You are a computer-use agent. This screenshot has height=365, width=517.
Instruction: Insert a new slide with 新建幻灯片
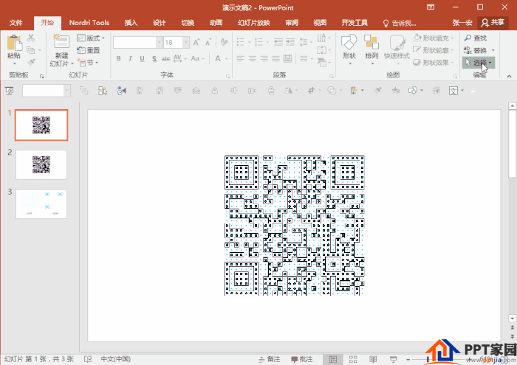[61, 49]
